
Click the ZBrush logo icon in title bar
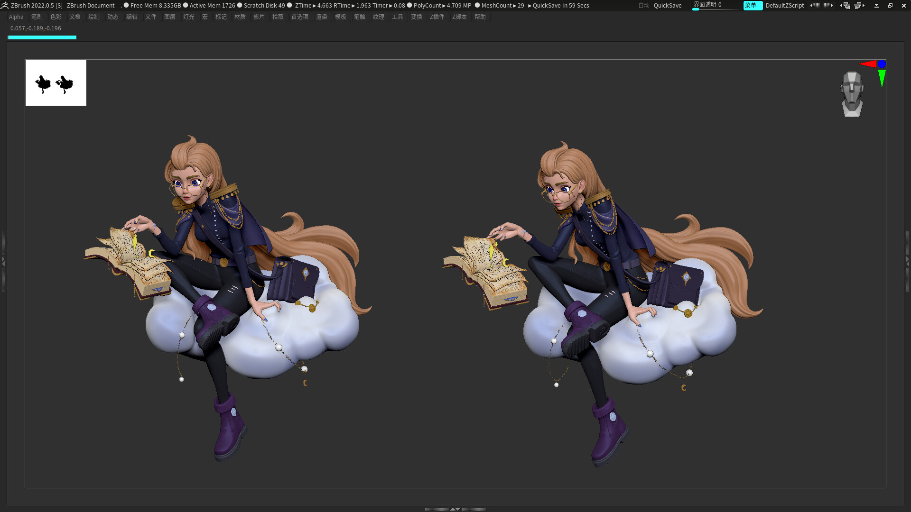[5, 5]
